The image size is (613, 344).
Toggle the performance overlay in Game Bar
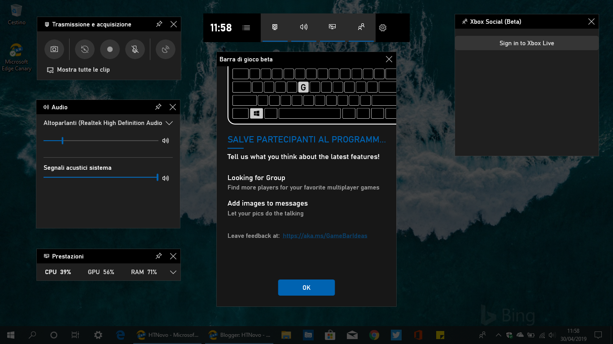pyautogui.click(x=333, y=27)
